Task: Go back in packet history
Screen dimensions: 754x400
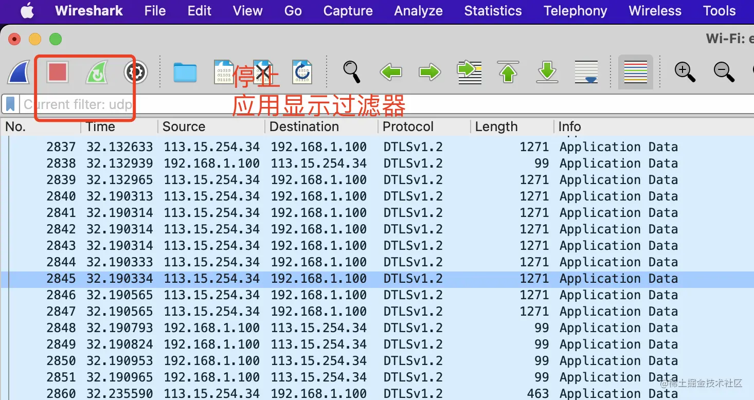Action: [391, 72]
